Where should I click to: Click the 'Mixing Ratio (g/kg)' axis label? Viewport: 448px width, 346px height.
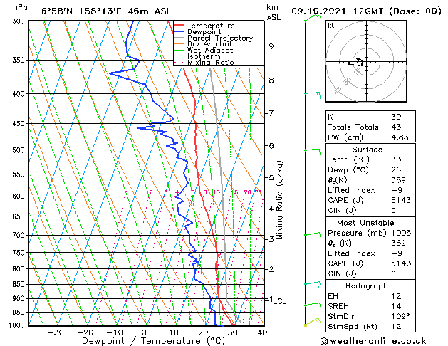tap(279, 200)
